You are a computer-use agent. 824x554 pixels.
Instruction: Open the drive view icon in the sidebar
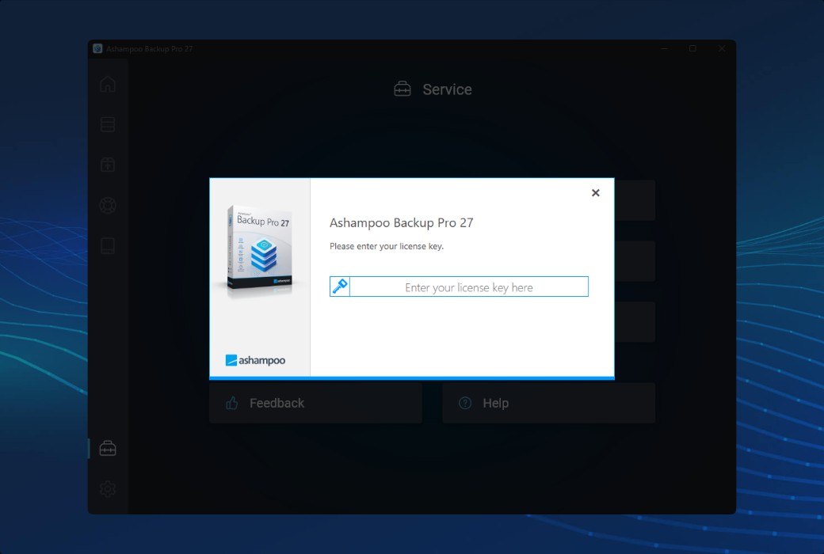click(x=107, y=245)
